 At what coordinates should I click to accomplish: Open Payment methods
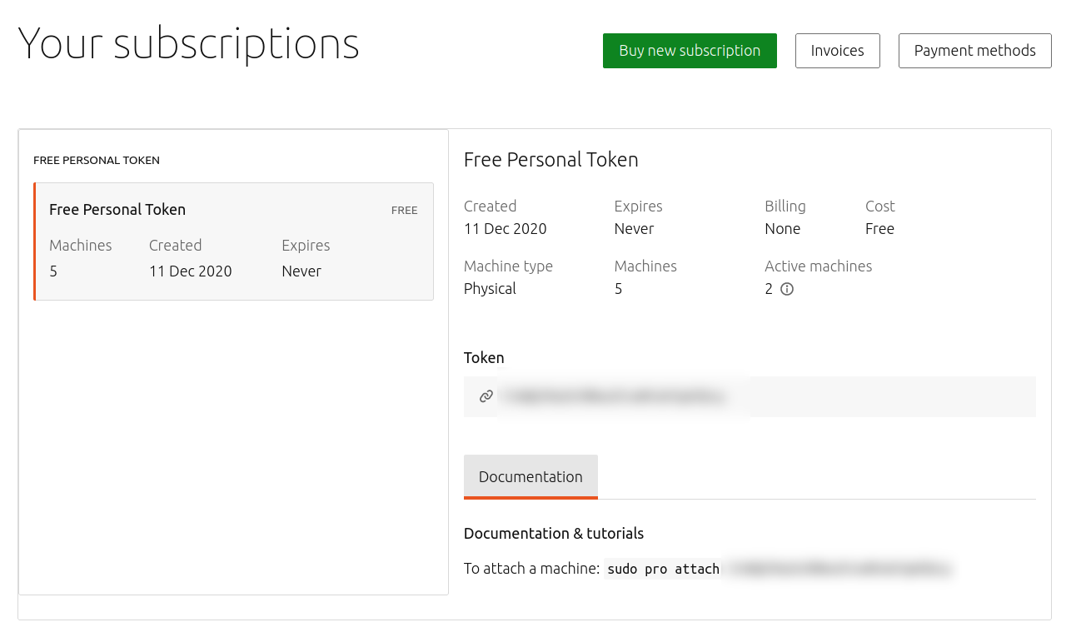pyautogui.click(x=974, y=51)
